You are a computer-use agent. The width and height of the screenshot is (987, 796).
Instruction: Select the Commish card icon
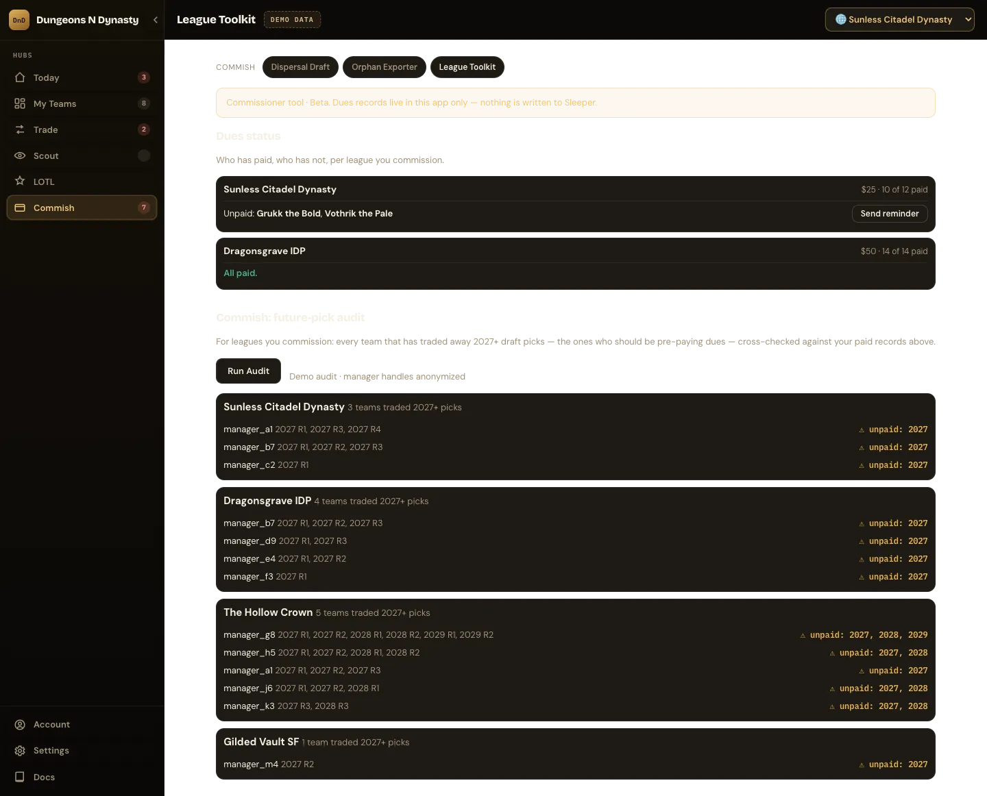20,208
